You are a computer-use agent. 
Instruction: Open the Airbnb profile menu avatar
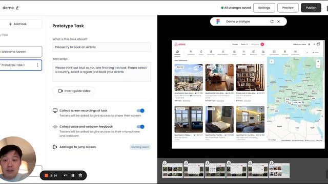pos(318,44)
